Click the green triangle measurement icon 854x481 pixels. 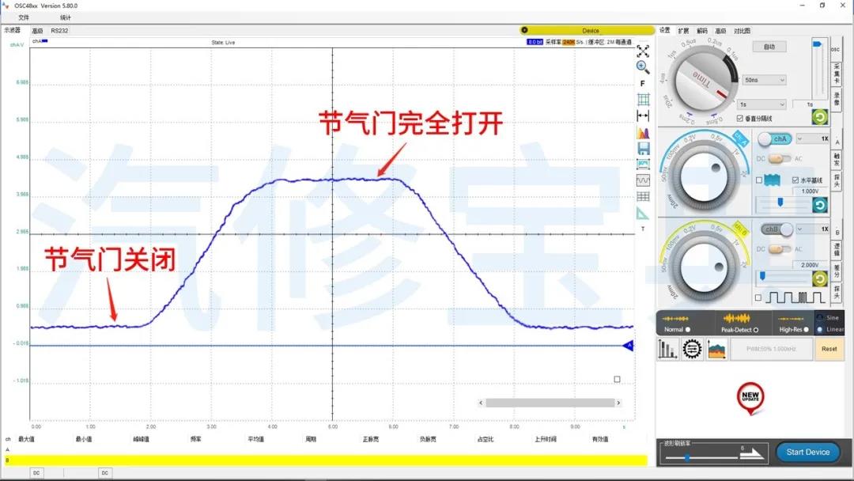pyautogui.click(x=643, y=214)
